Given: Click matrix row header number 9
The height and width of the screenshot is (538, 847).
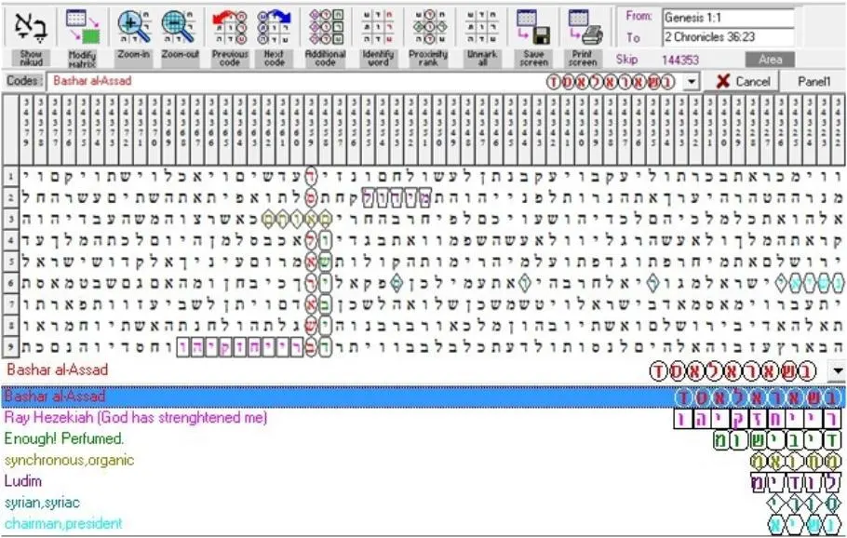Looking at the screenshot, I should 10,347.
